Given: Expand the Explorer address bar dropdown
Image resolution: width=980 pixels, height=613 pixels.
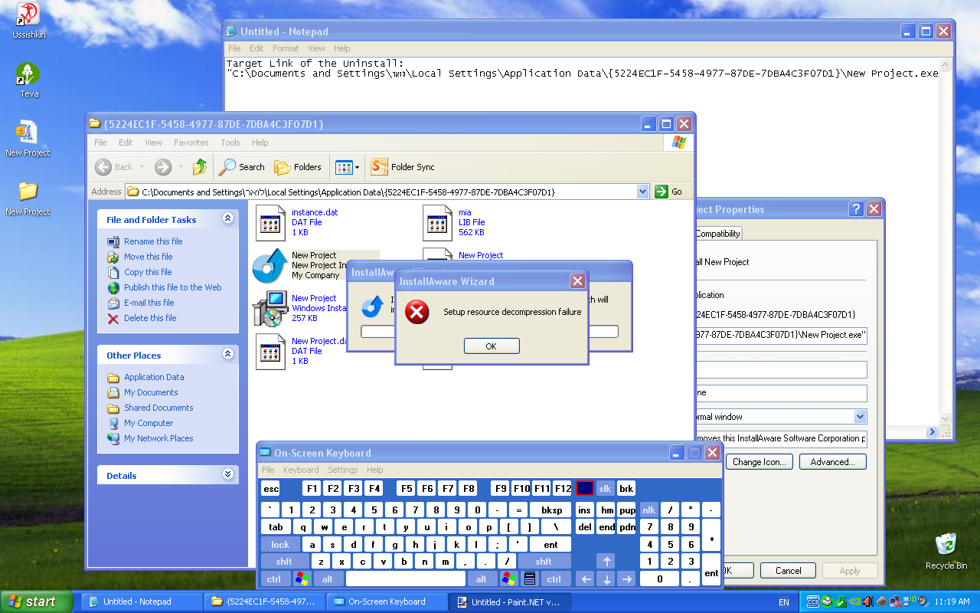Looking at the screenshot, I should coord(642,192).
